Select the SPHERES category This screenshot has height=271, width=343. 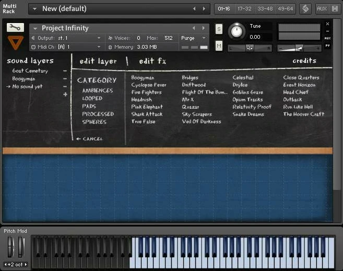(x=94, y=122)
